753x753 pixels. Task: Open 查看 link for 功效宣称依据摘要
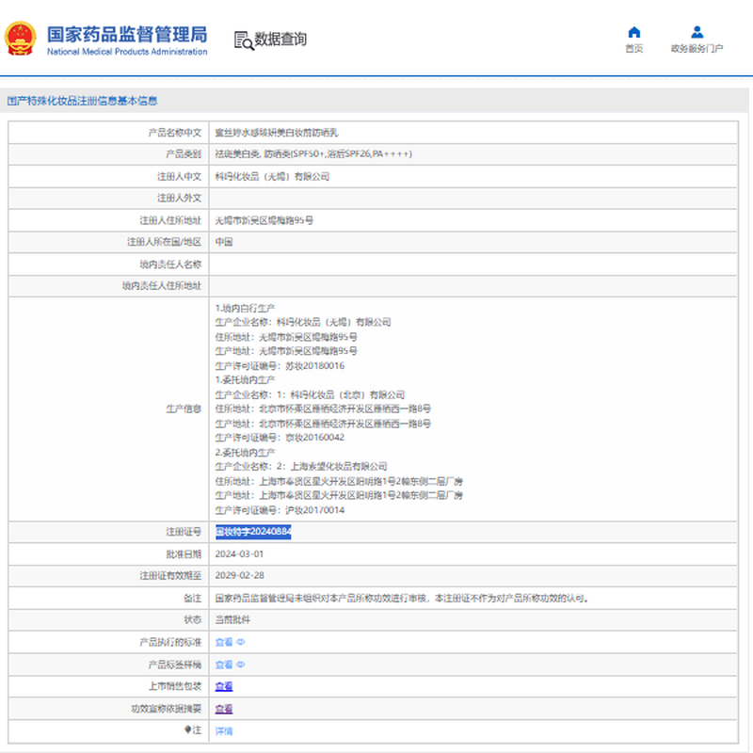(x=223, y=709)
